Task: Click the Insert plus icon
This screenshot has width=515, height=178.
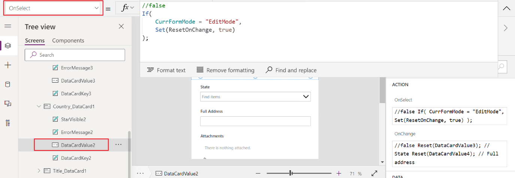Action: coord(8,65)
